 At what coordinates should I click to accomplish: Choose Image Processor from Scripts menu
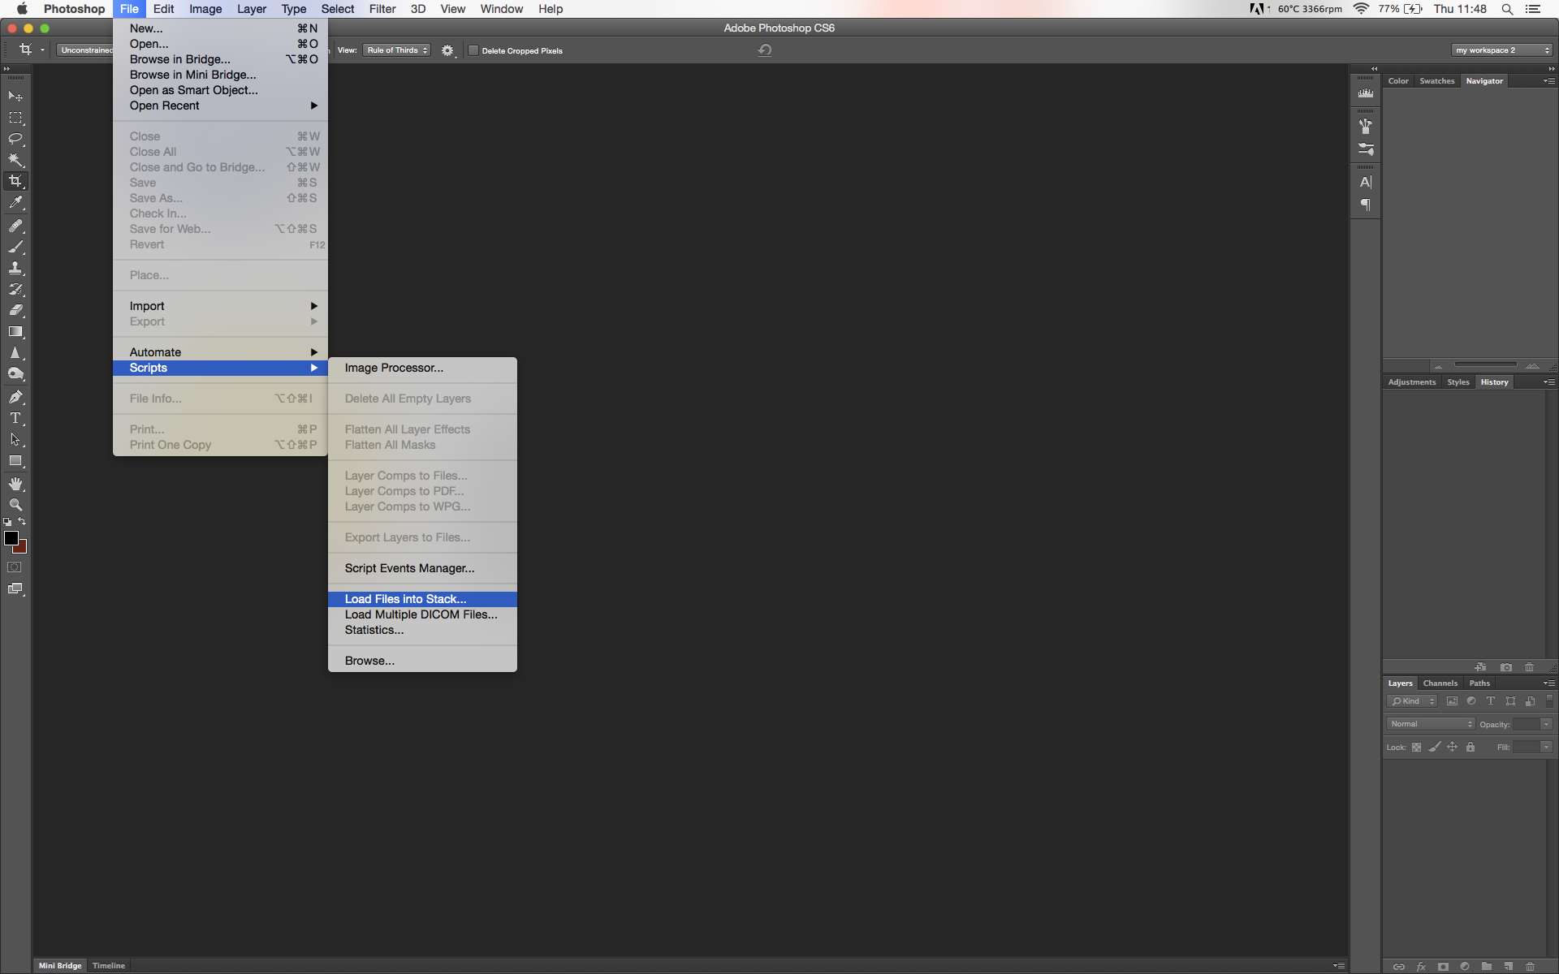point(422,368)
